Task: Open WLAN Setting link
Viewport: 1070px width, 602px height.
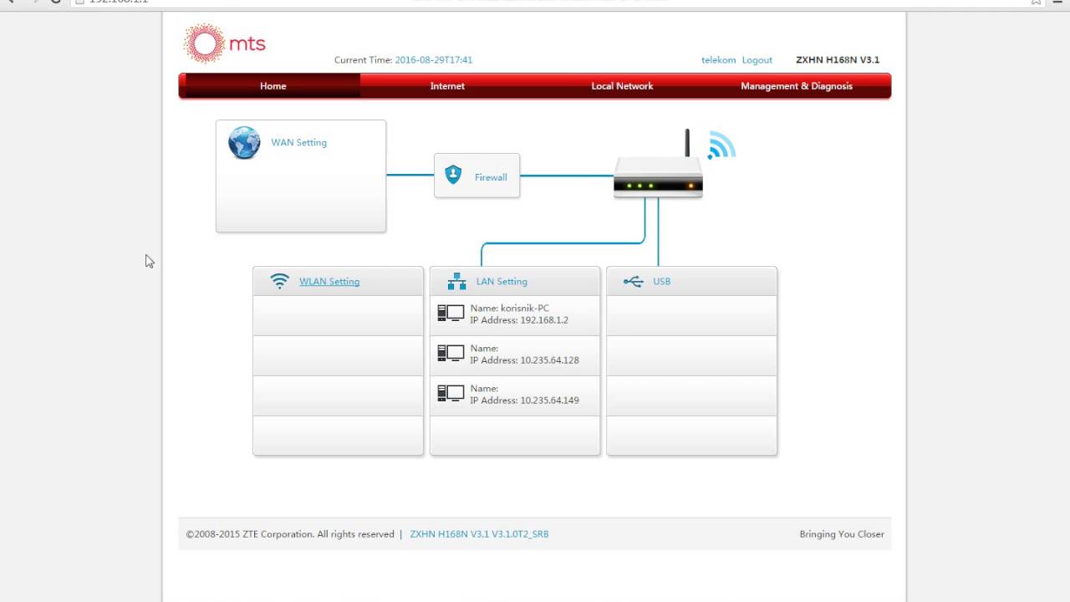Action: (x=329, y=282)
